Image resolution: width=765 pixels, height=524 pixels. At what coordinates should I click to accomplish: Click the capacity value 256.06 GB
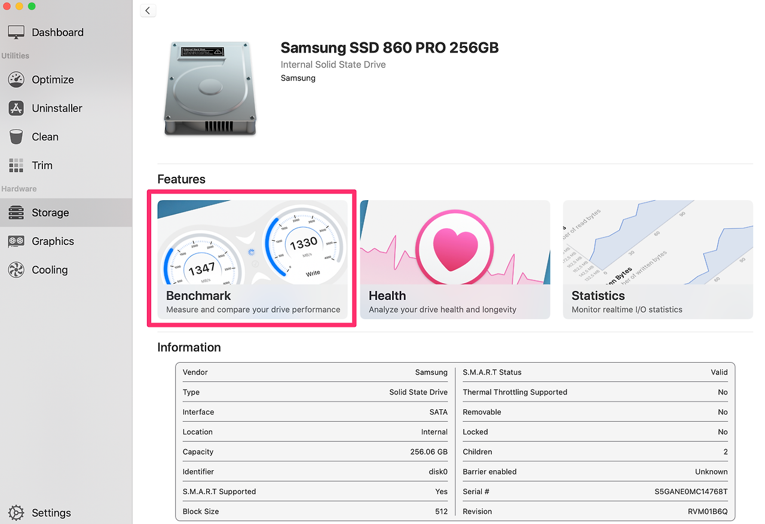click(429, 452)
